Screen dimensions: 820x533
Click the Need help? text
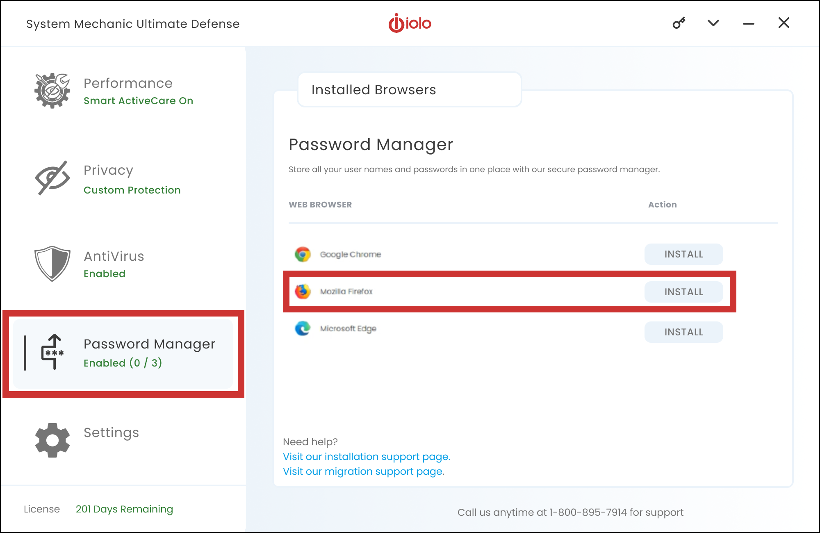coord(310,442)
